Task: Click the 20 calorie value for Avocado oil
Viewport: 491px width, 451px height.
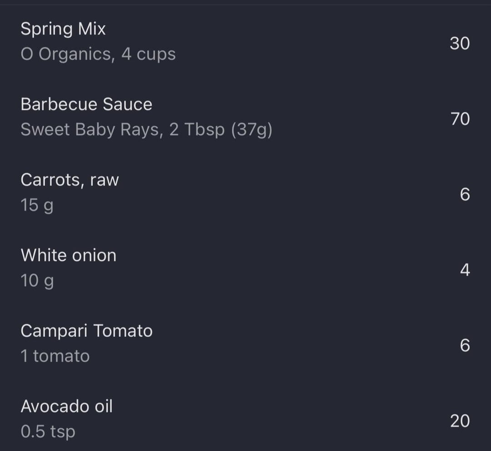Action: pos(460,421)
